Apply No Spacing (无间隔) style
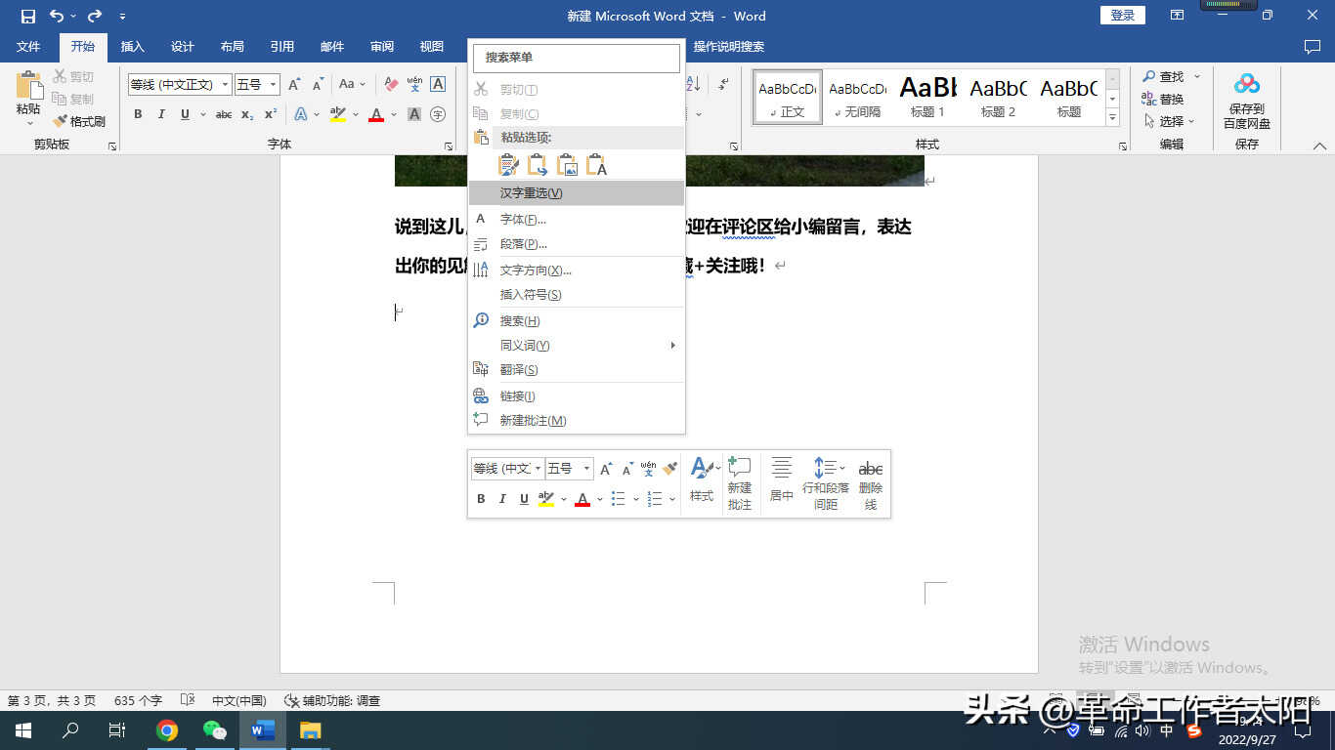1335x750 pixels. pyautogui.click(x=857, y=97)
